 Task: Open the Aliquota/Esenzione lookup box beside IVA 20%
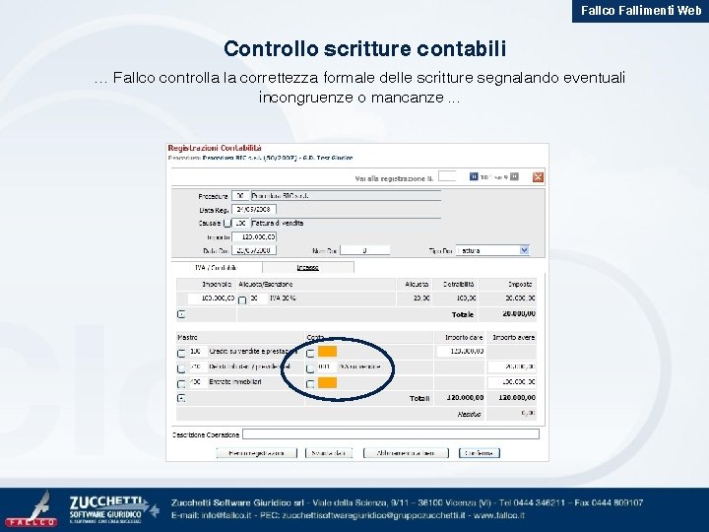242,299
